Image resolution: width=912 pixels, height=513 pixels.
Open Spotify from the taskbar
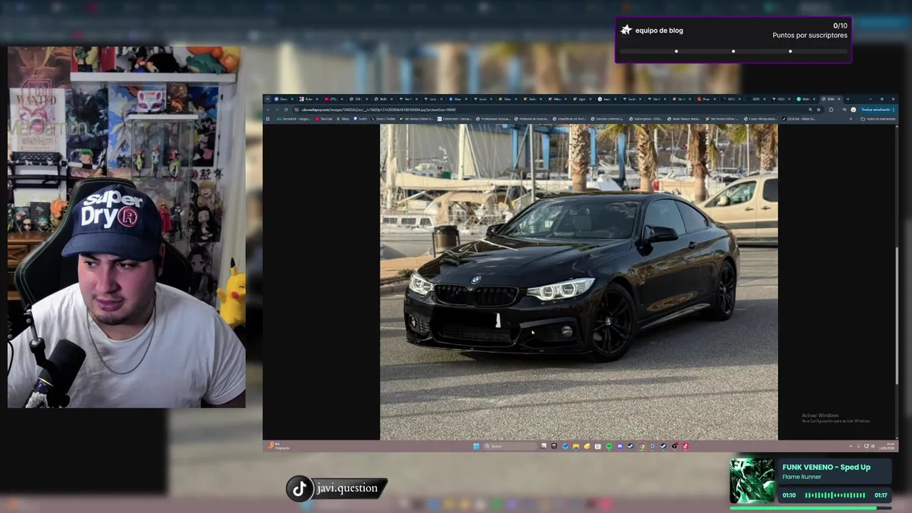coord(608,446)
